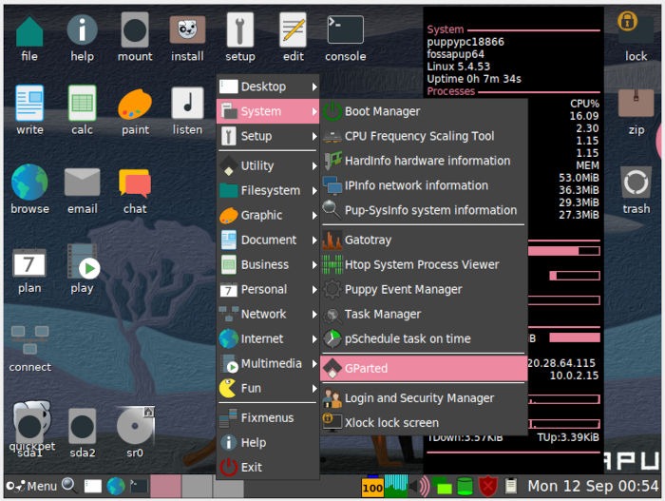This screenshot has width=665, height=501.
Task: Open the install desktop icon
Action: (187, 29)
